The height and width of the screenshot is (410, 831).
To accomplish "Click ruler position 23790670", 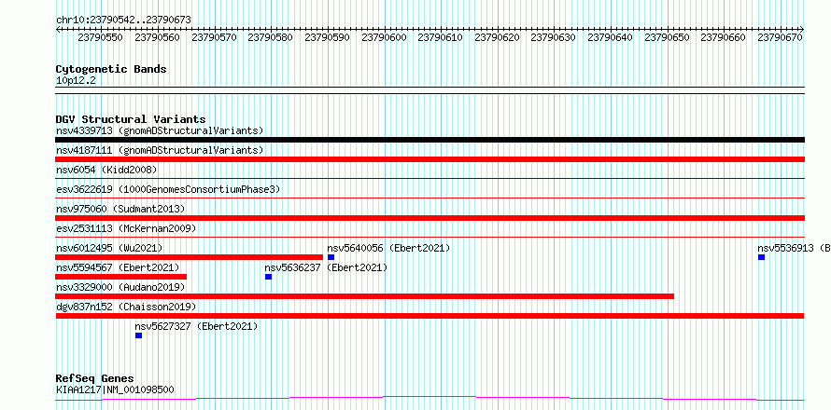I will (781, 37).
